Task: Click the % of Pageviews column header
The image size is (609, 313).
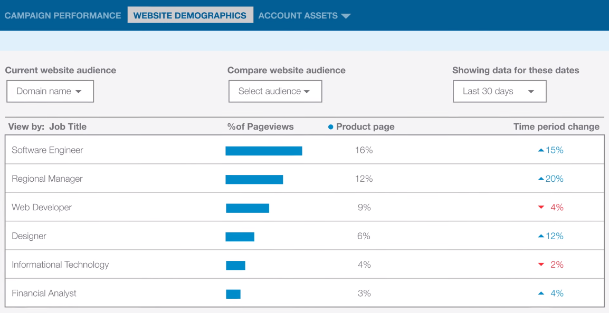Action: [260, 126]
